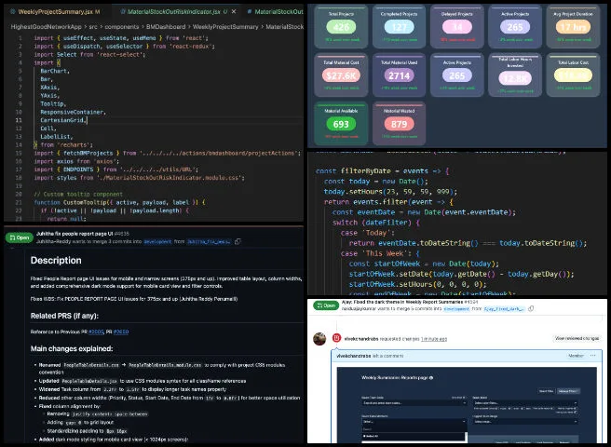The height and width of the screenshot is (447, 611).
Task: Click the src breadcrumb segment
Action: tap(93, 26)
